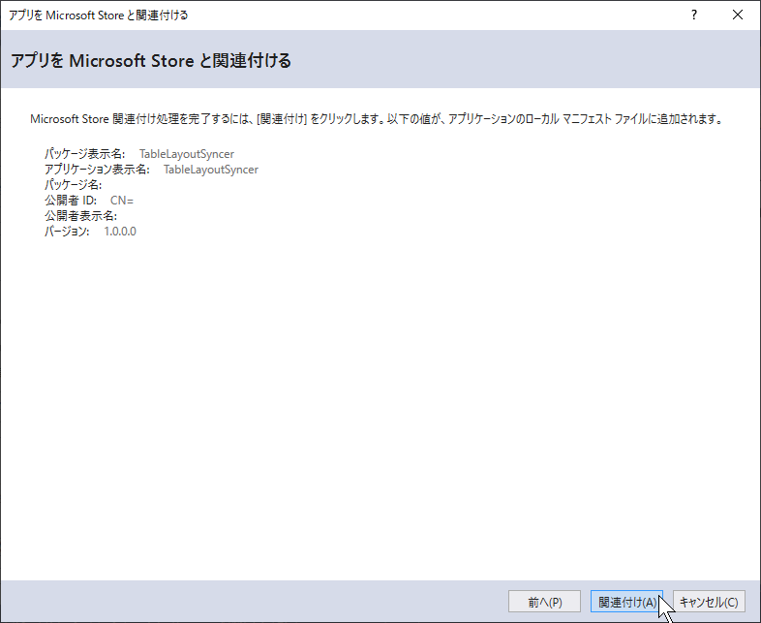Click the パッケージ名 label
The image size is (761, 623).
pos(74,185)
